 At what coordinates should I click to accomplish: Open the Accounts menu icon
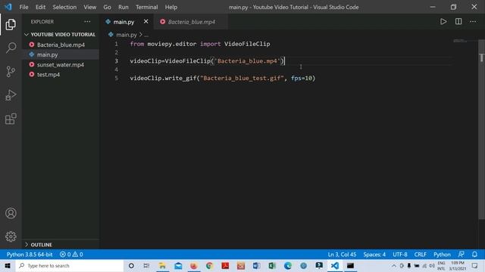11,213
